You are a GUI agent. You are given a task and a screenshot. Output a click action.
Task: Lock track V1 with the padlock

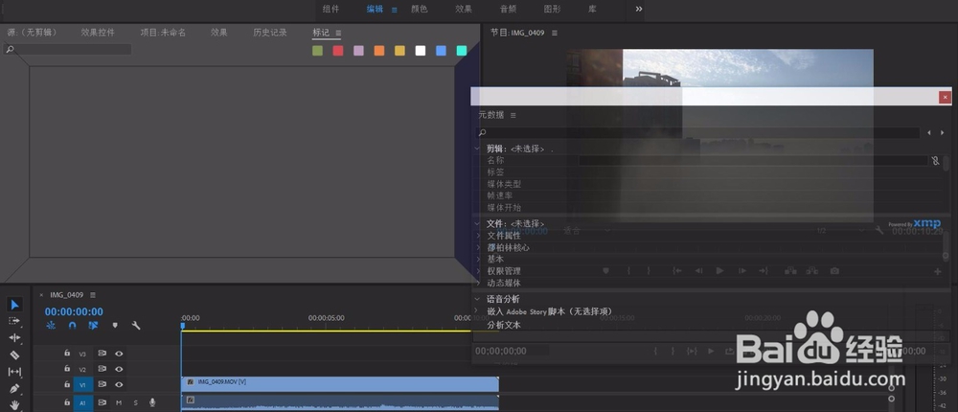click(x=67, y=384)
